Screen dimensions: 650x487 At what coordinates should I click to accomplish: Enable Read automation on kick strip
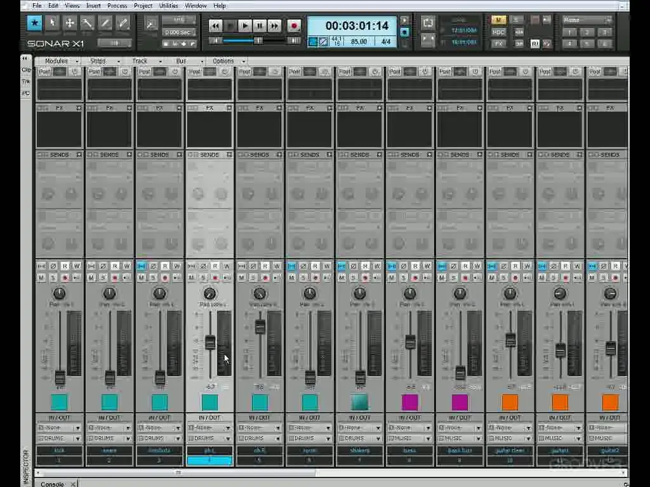65,266
